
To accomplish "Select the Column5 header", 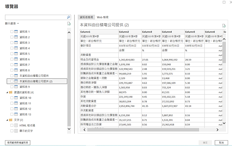I will pos(194,32).
